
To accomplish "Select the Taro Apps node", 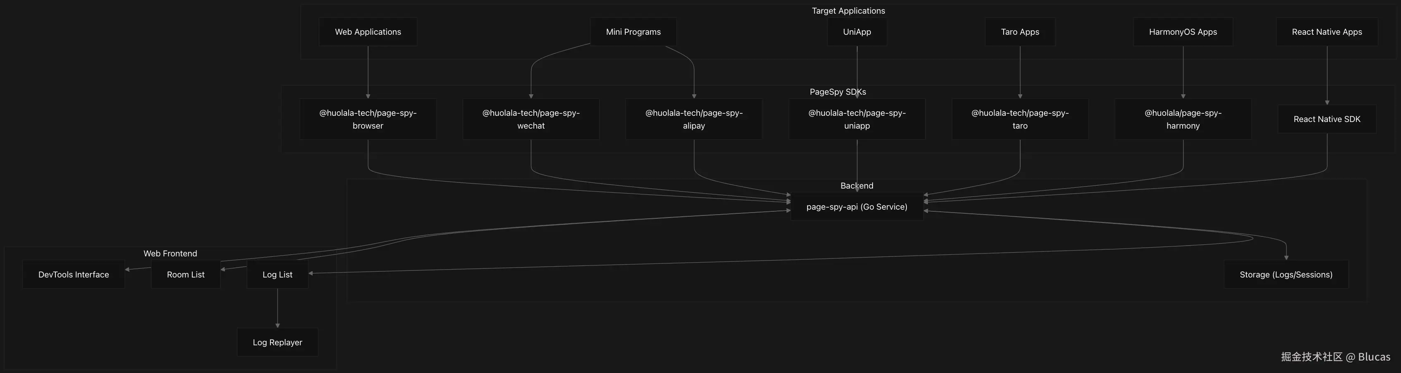I will click(x=1020, y=32).
